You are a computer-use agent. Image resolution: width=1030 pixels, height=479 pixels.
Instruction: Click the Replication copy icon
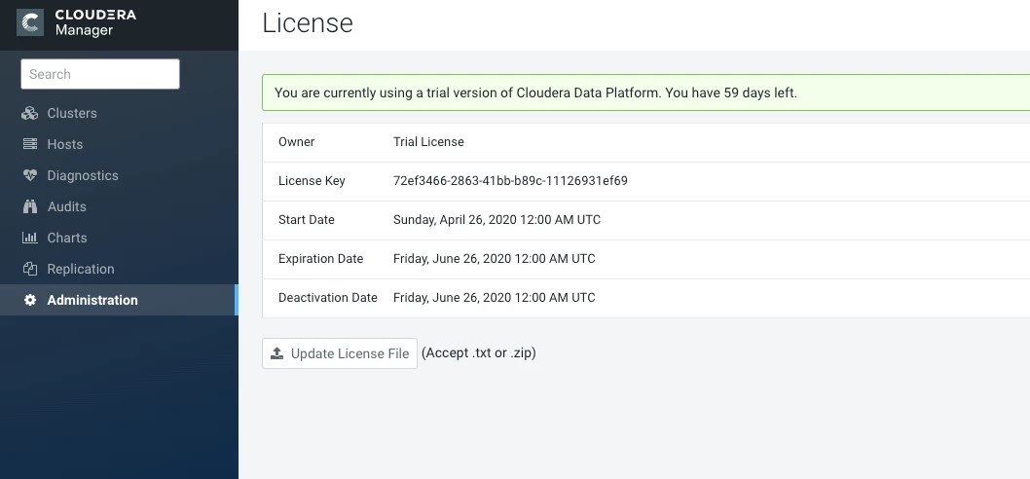tap(29, 269)
